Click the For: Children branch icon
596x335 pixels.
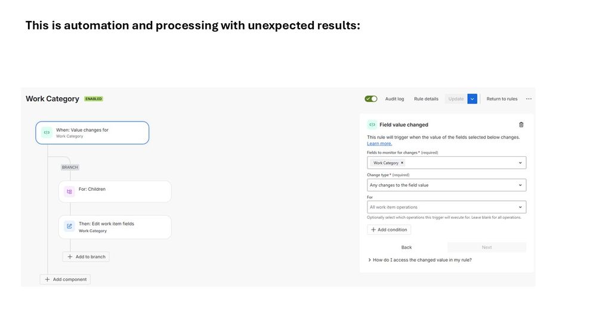69,191
